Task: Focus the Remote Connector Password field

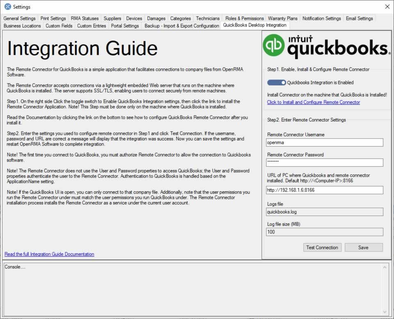Action: [x=324, y=162]
